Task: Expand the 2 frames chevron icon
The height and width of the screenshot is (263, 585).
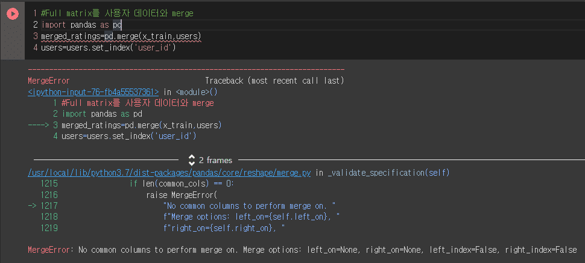Action: click(x=192, y=160)
